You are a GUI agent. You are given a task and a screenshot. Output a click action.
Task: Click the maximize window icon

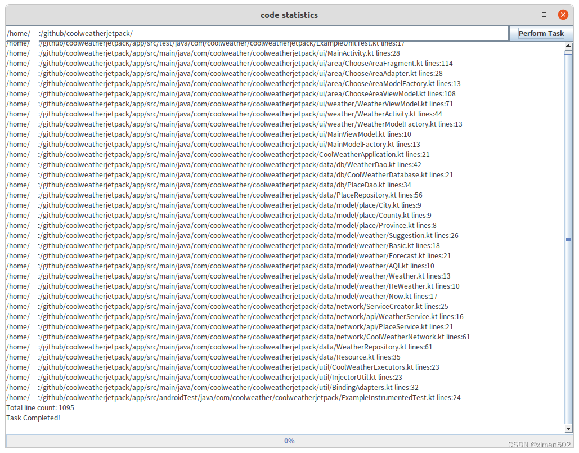(544, 15)
